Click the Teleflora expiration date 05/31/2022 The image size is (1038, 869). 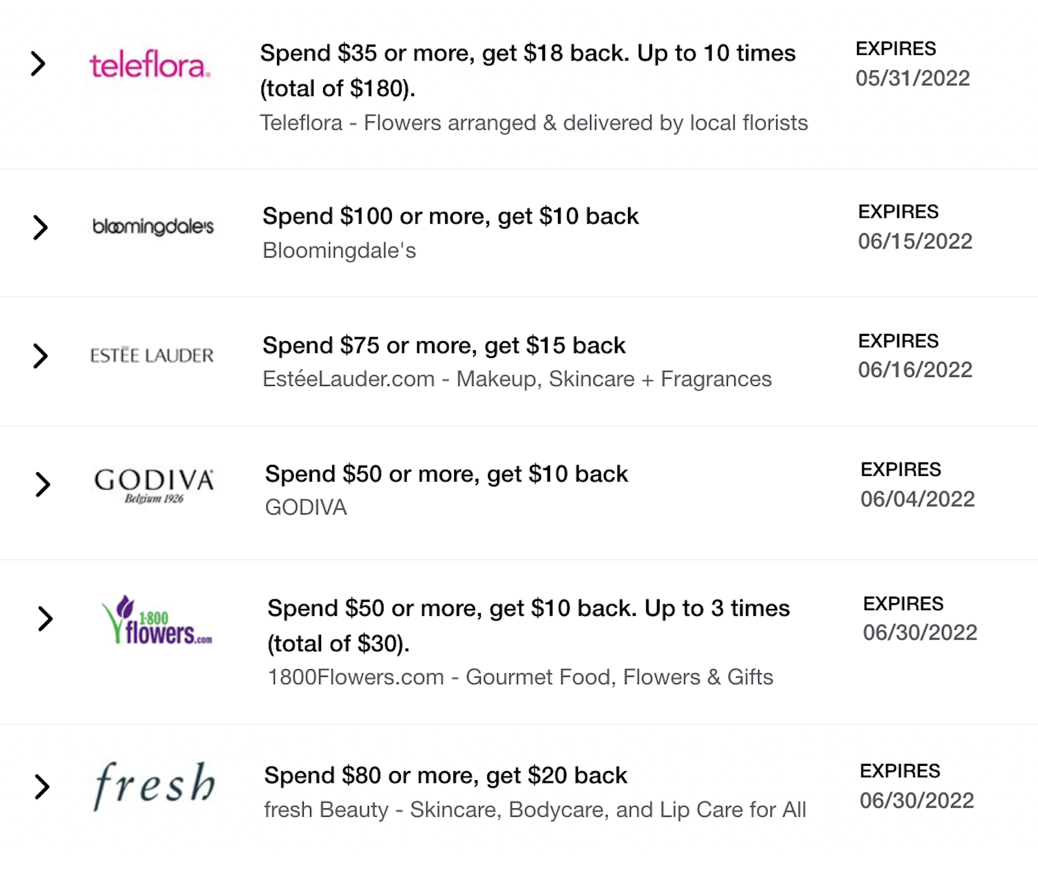912,78
